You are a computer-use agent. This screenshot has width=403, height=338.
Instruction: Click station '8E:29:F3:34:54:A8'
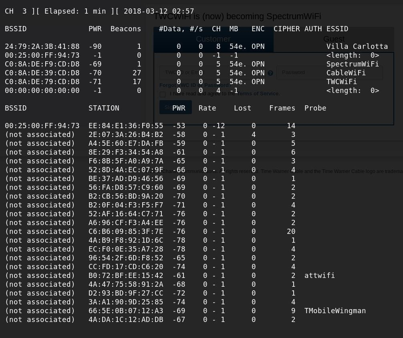tap(126, 152)
